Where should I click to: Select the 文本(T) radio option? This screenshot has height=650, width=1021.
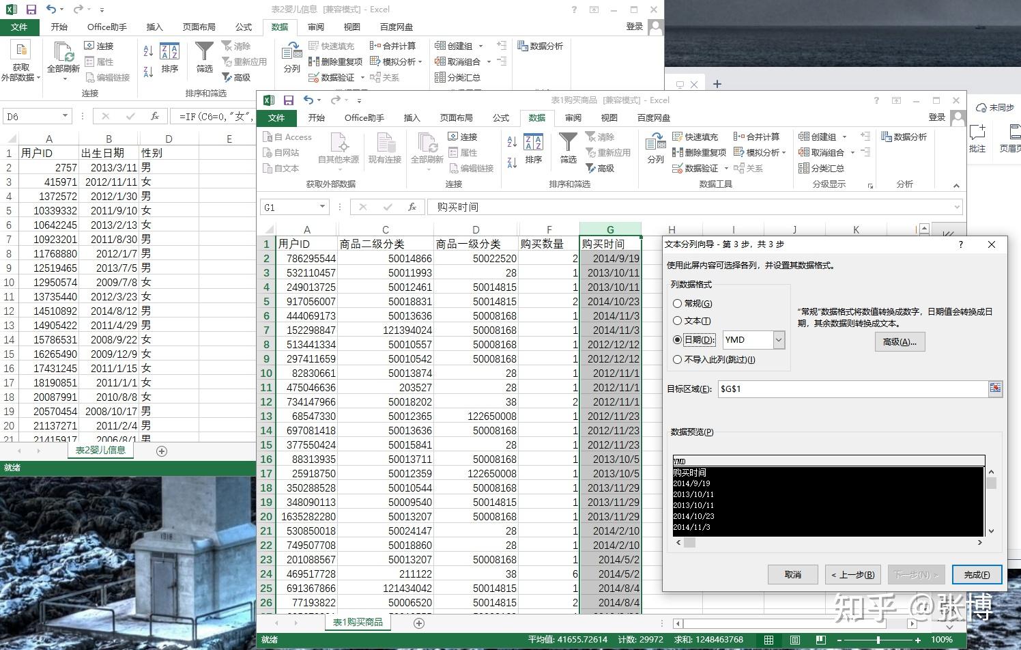[x=691, y=320]
